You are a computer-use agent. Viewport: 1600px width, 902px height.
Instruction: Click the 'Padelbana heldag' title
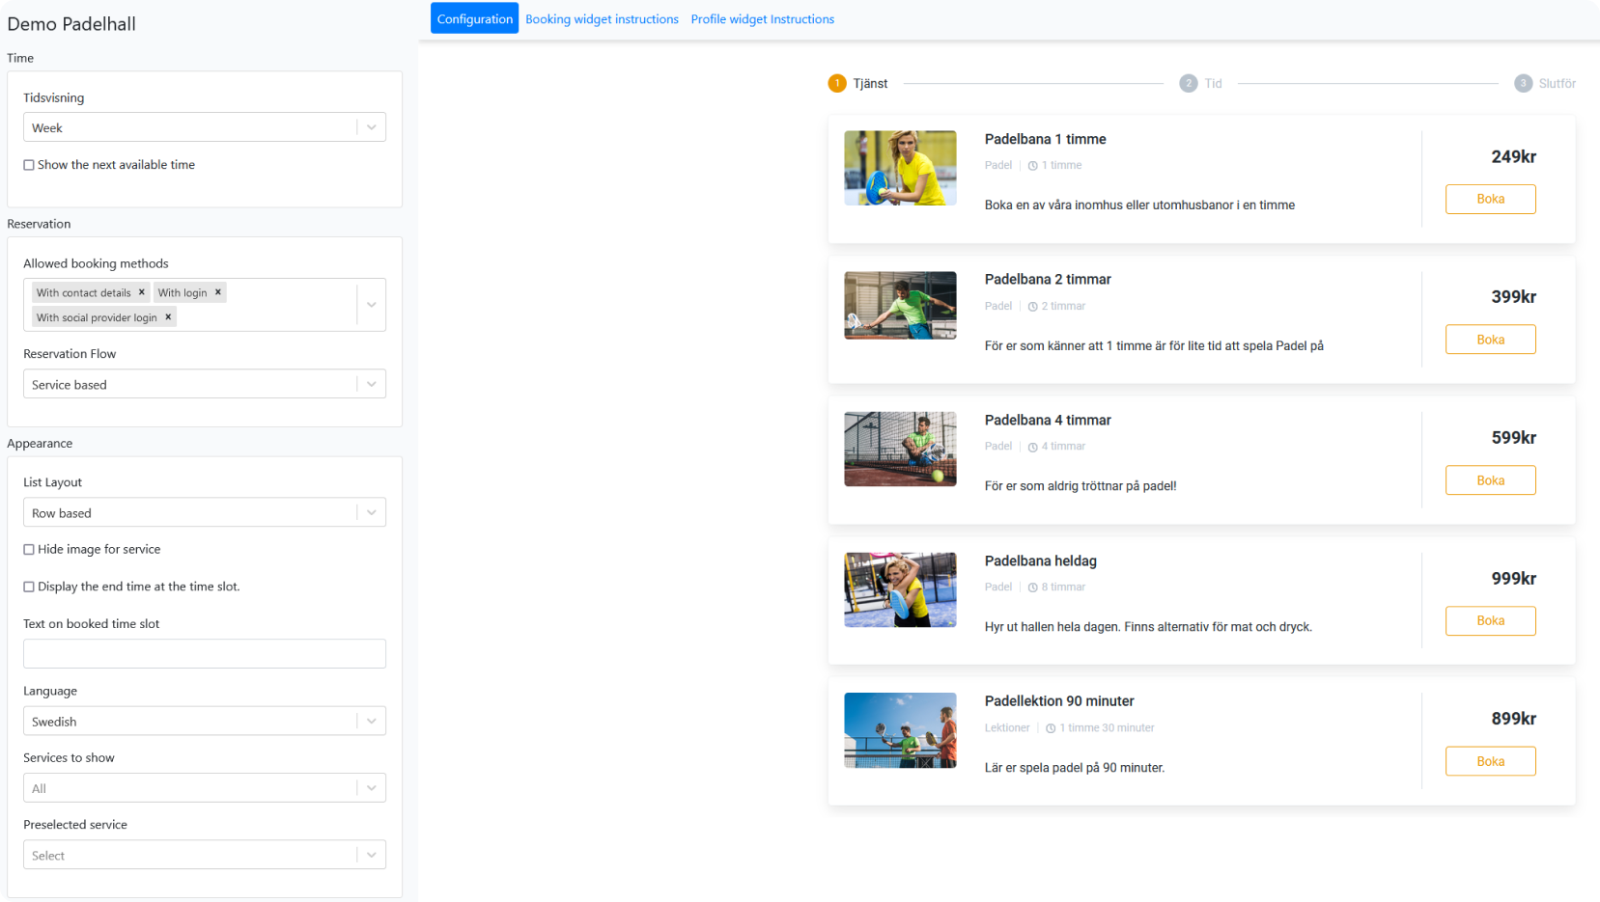[x=1041, y=560]
